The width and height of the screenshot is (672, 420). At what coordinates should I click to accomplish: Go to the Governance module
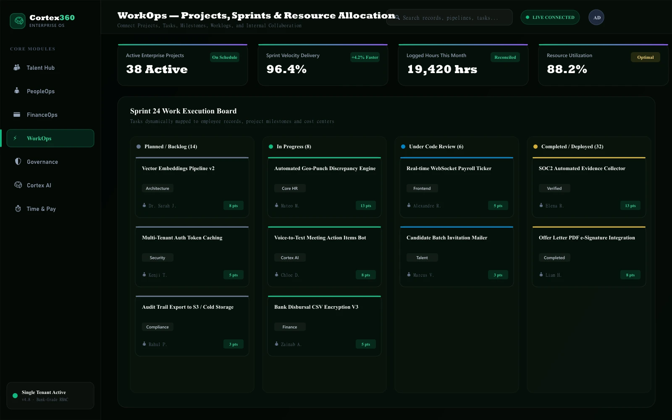(50, 162)
